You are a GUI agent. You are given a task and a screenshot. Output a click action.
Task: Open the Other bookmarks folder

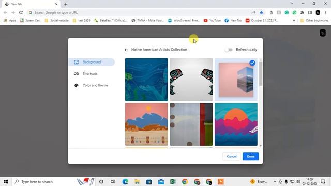(314, 21)
